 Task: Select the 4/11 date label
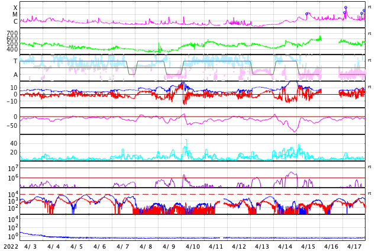[x=216, y=247]
